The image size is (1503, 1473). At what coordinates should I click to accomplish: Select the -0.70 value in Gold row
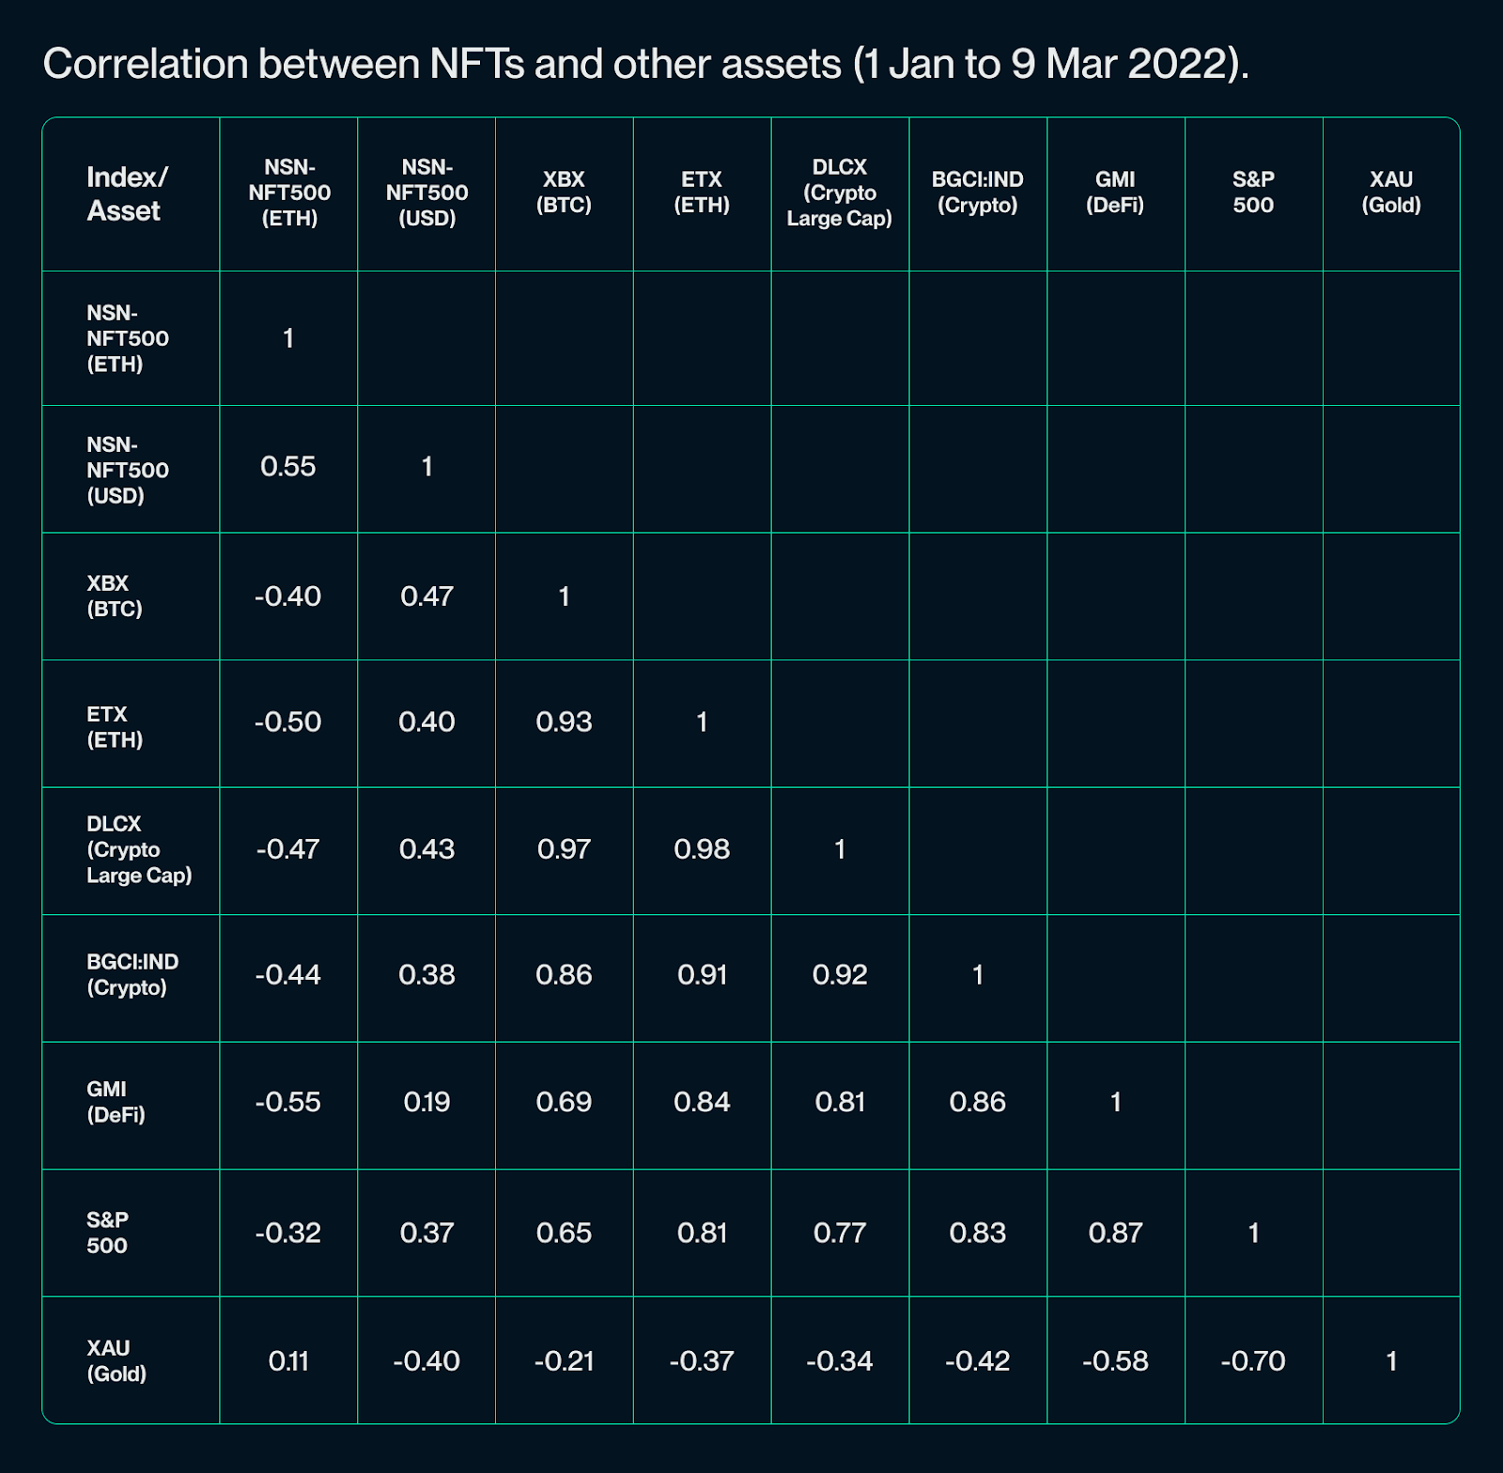tap(1253, 1360)
